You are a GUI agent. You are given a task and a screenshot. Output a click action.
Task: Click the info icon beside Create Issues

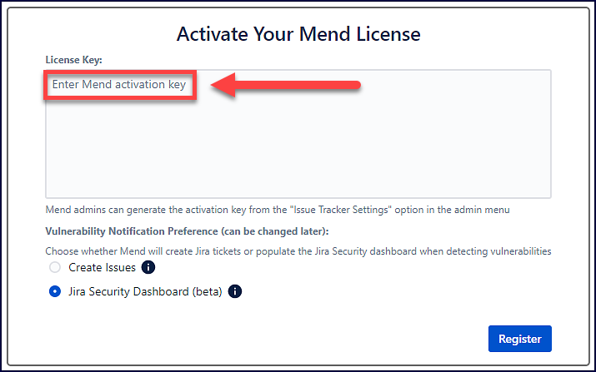point(148,267)
